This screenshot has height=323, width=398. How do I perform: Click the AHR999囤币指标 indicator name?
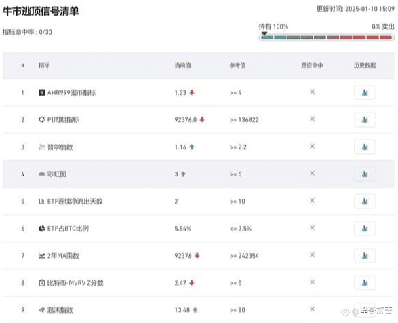tap(71, 92)
